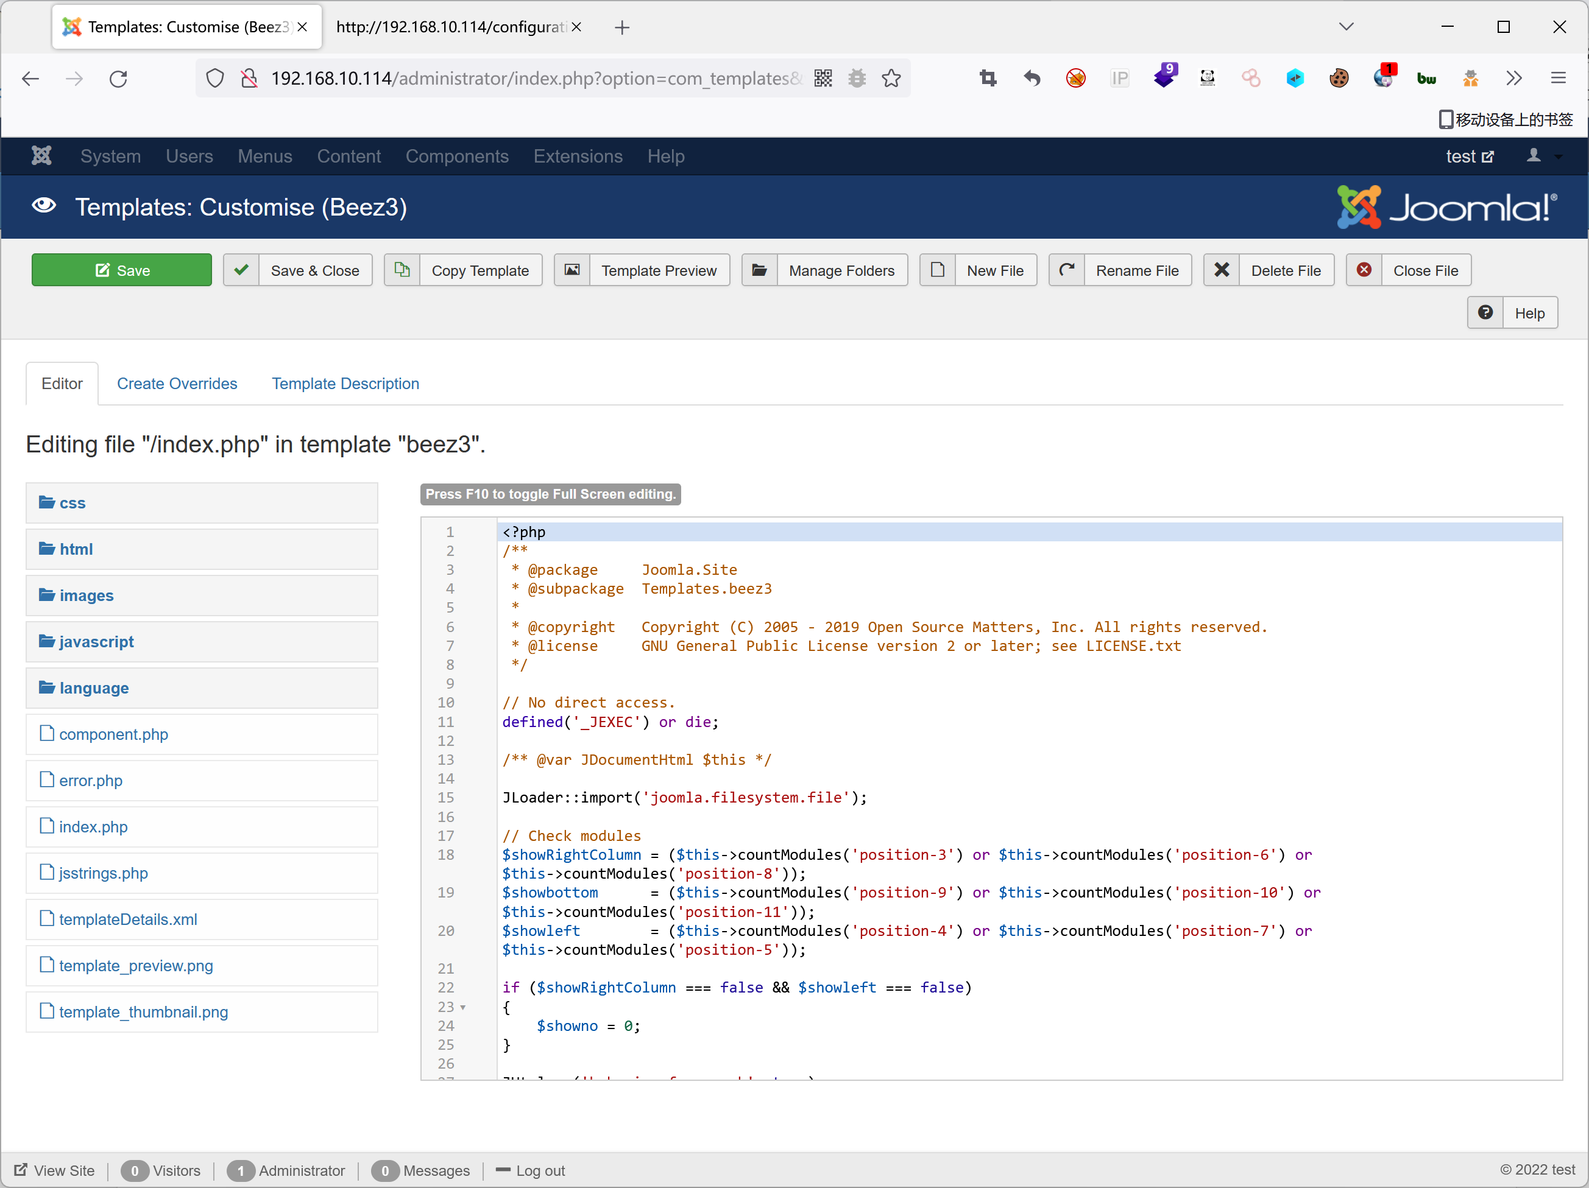The width and height of the screenshot is (1589, 1188).
Task: Click the Manage Folders folder icon
Action: click(x=759, y=270)
